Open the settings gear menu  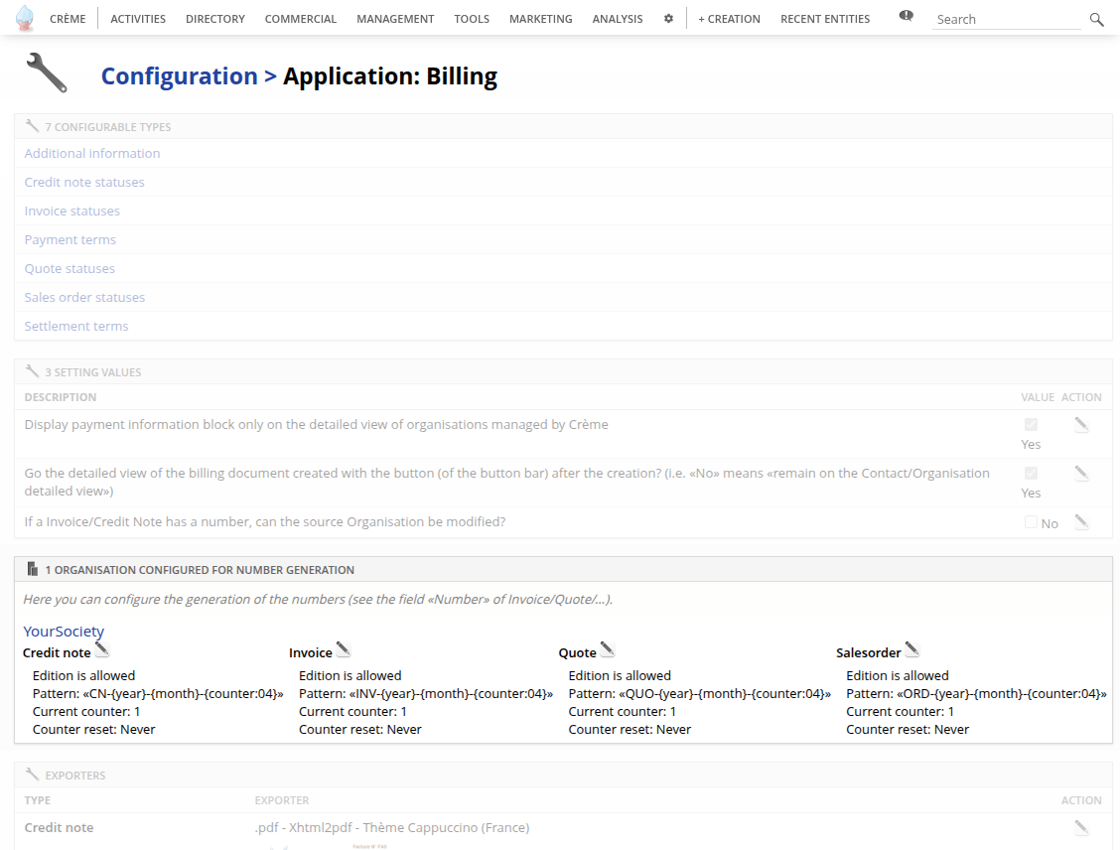tap(668, 19)
